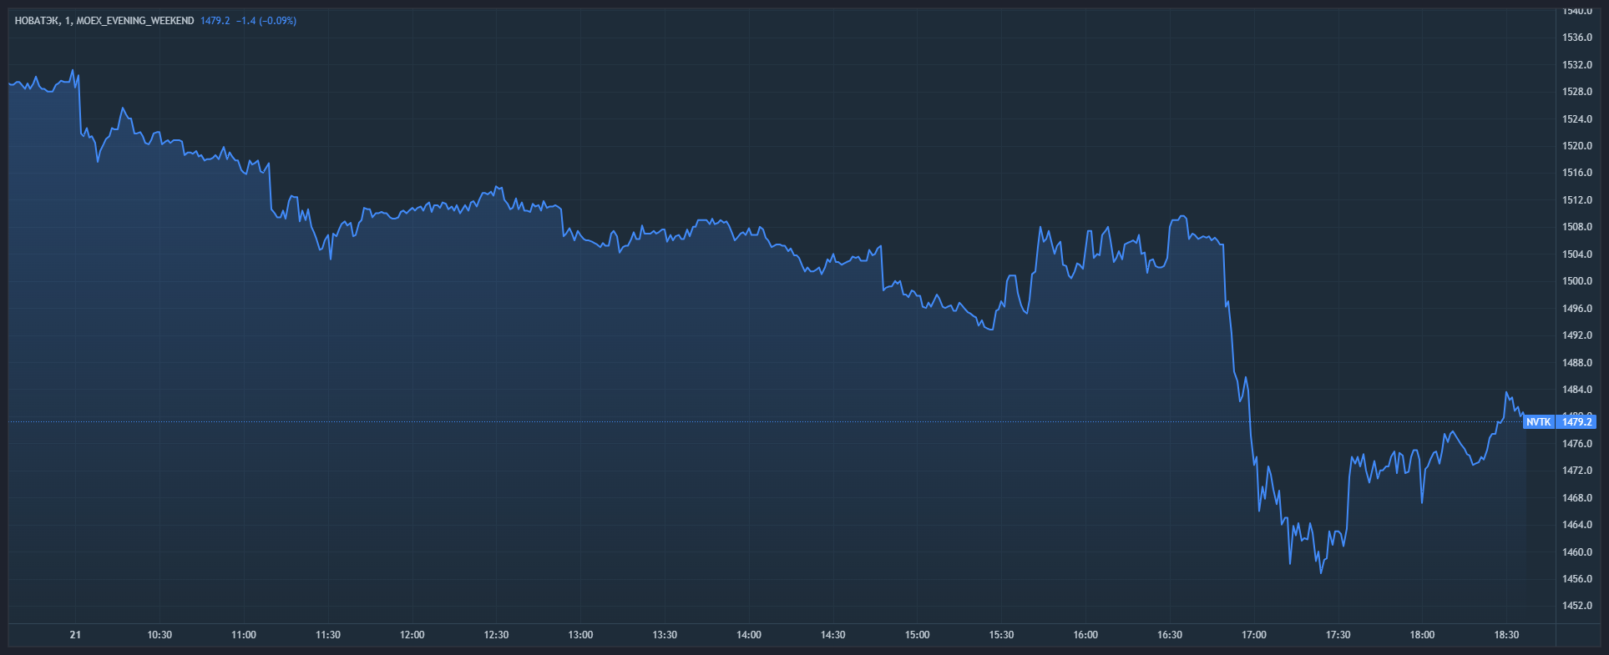The image size is (1609, 655).
Task: Click the 1500.0 level on price scale
Action: 1576,281
